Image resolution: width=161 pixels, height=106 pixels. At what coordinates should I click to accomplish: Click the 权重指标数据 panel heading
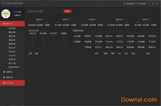(x=78, y=31)
